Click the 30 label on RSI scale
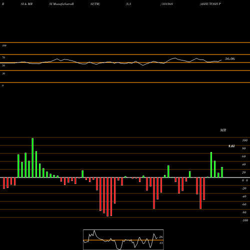 pyautogui.click(x=3, y=73)
